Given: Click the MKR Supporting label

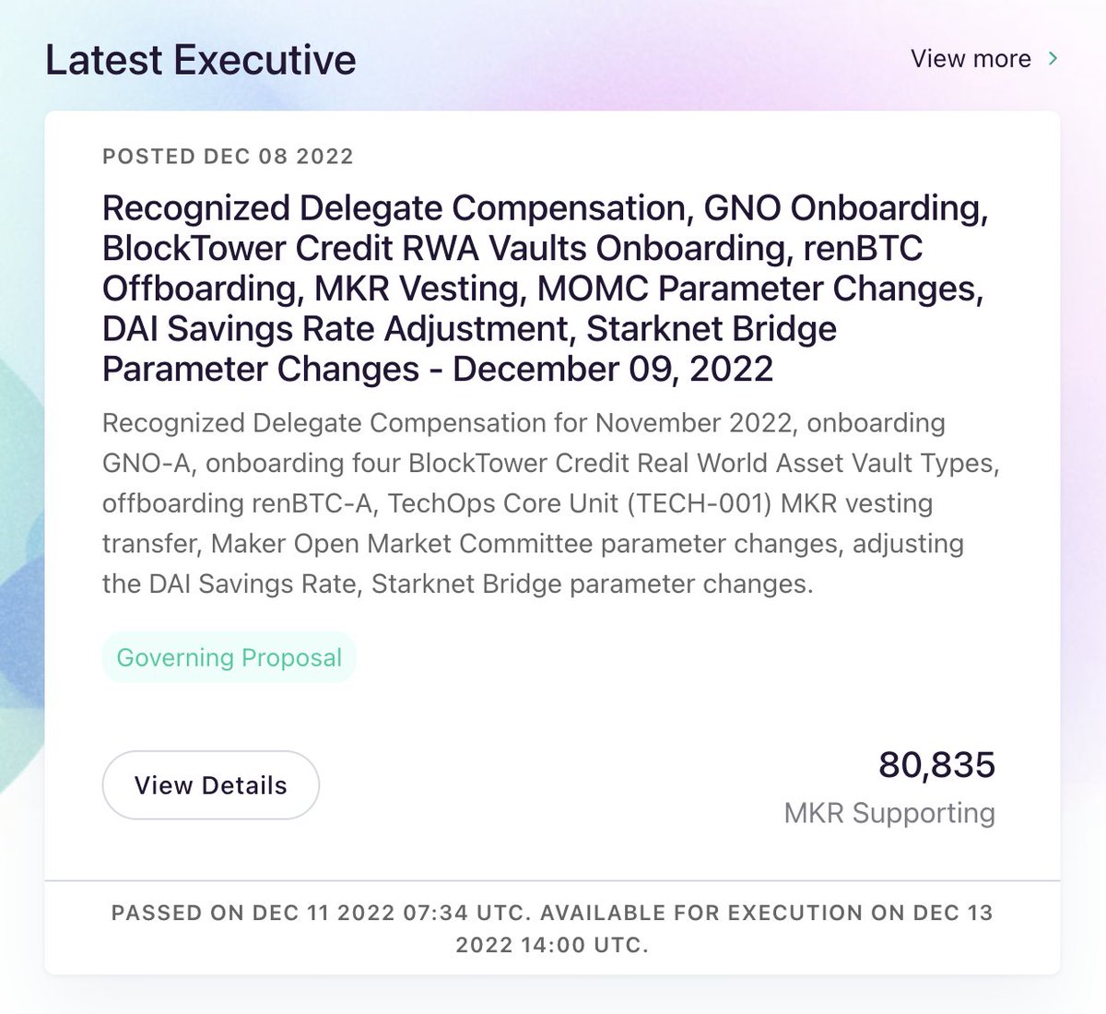Looking at the screenshot, I should tap(889, 813).
